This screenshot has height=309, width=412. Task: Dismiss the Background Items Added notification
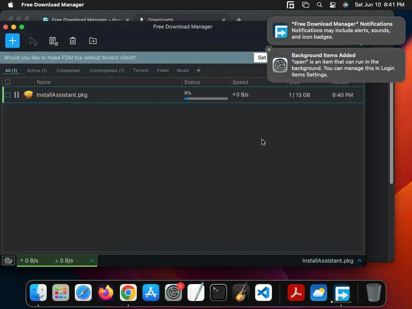click(269, 49)
